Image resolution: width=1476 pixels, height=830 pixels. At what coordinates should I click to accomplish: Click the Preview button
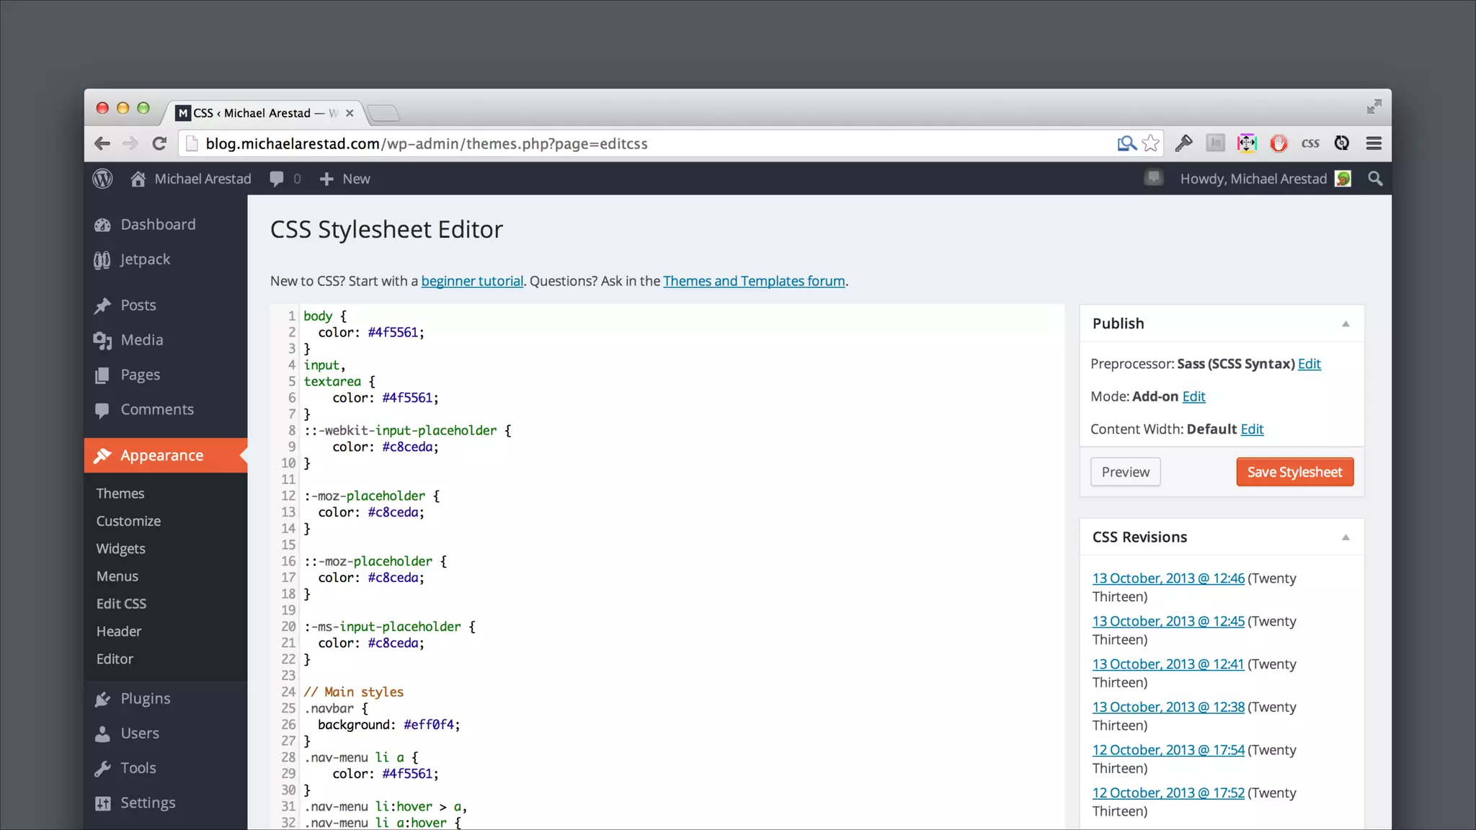[x=1125, y=472]
